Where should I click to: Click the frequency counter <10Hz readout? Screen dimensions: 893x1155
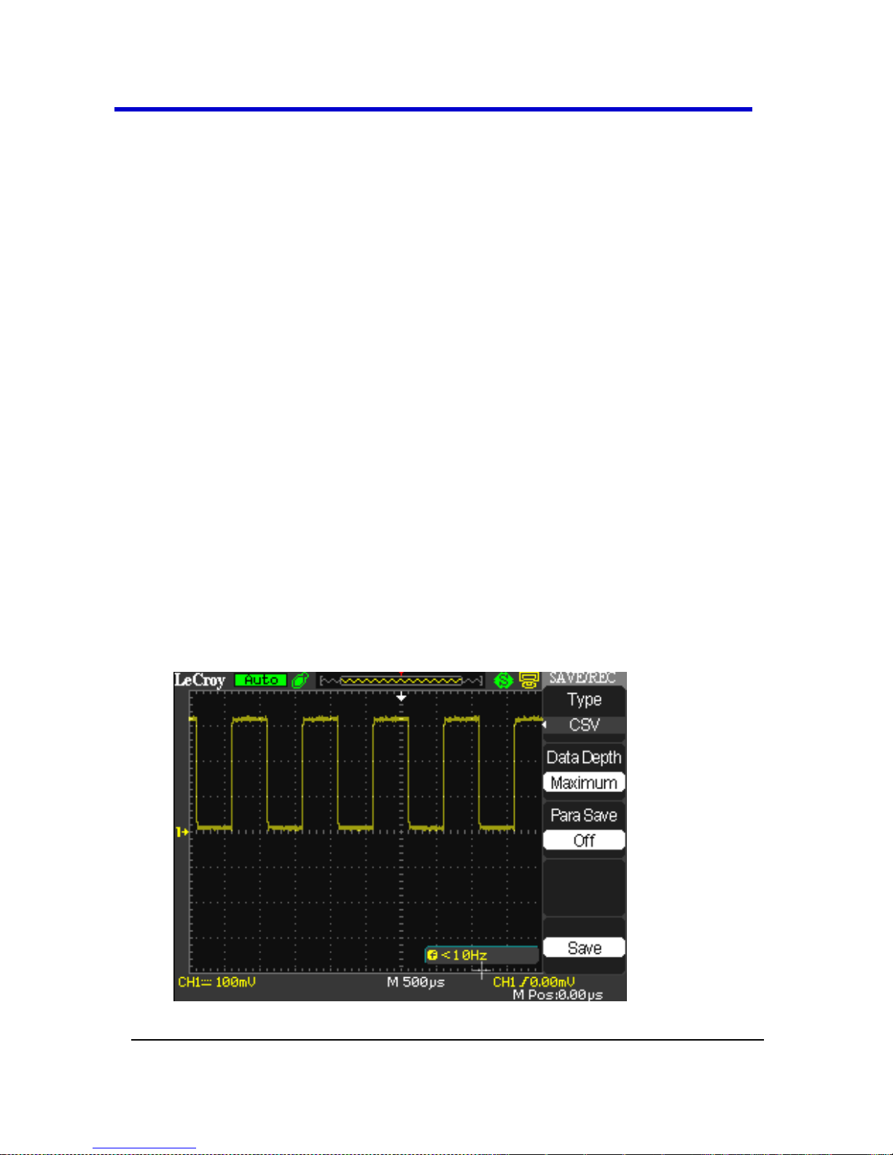[483, 955]
